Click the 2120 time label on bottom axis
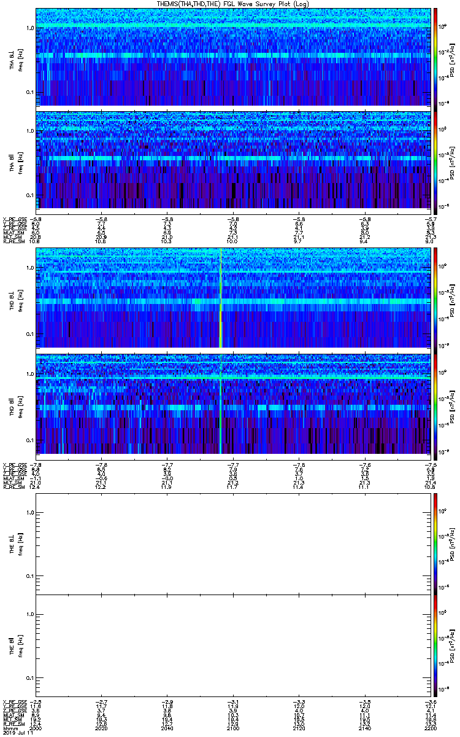The width and height of the screenshot is (460, 737). tap(299, 727)
